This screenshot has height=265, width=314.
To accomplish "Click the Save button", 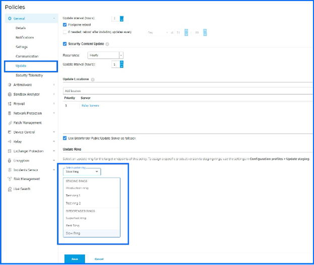I will tap(74, 259).
